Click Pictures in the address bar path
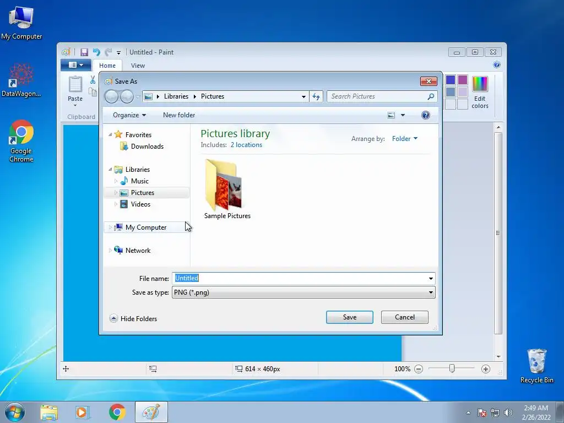This screenshot has height=423, width=564. [x=213, y=96]
